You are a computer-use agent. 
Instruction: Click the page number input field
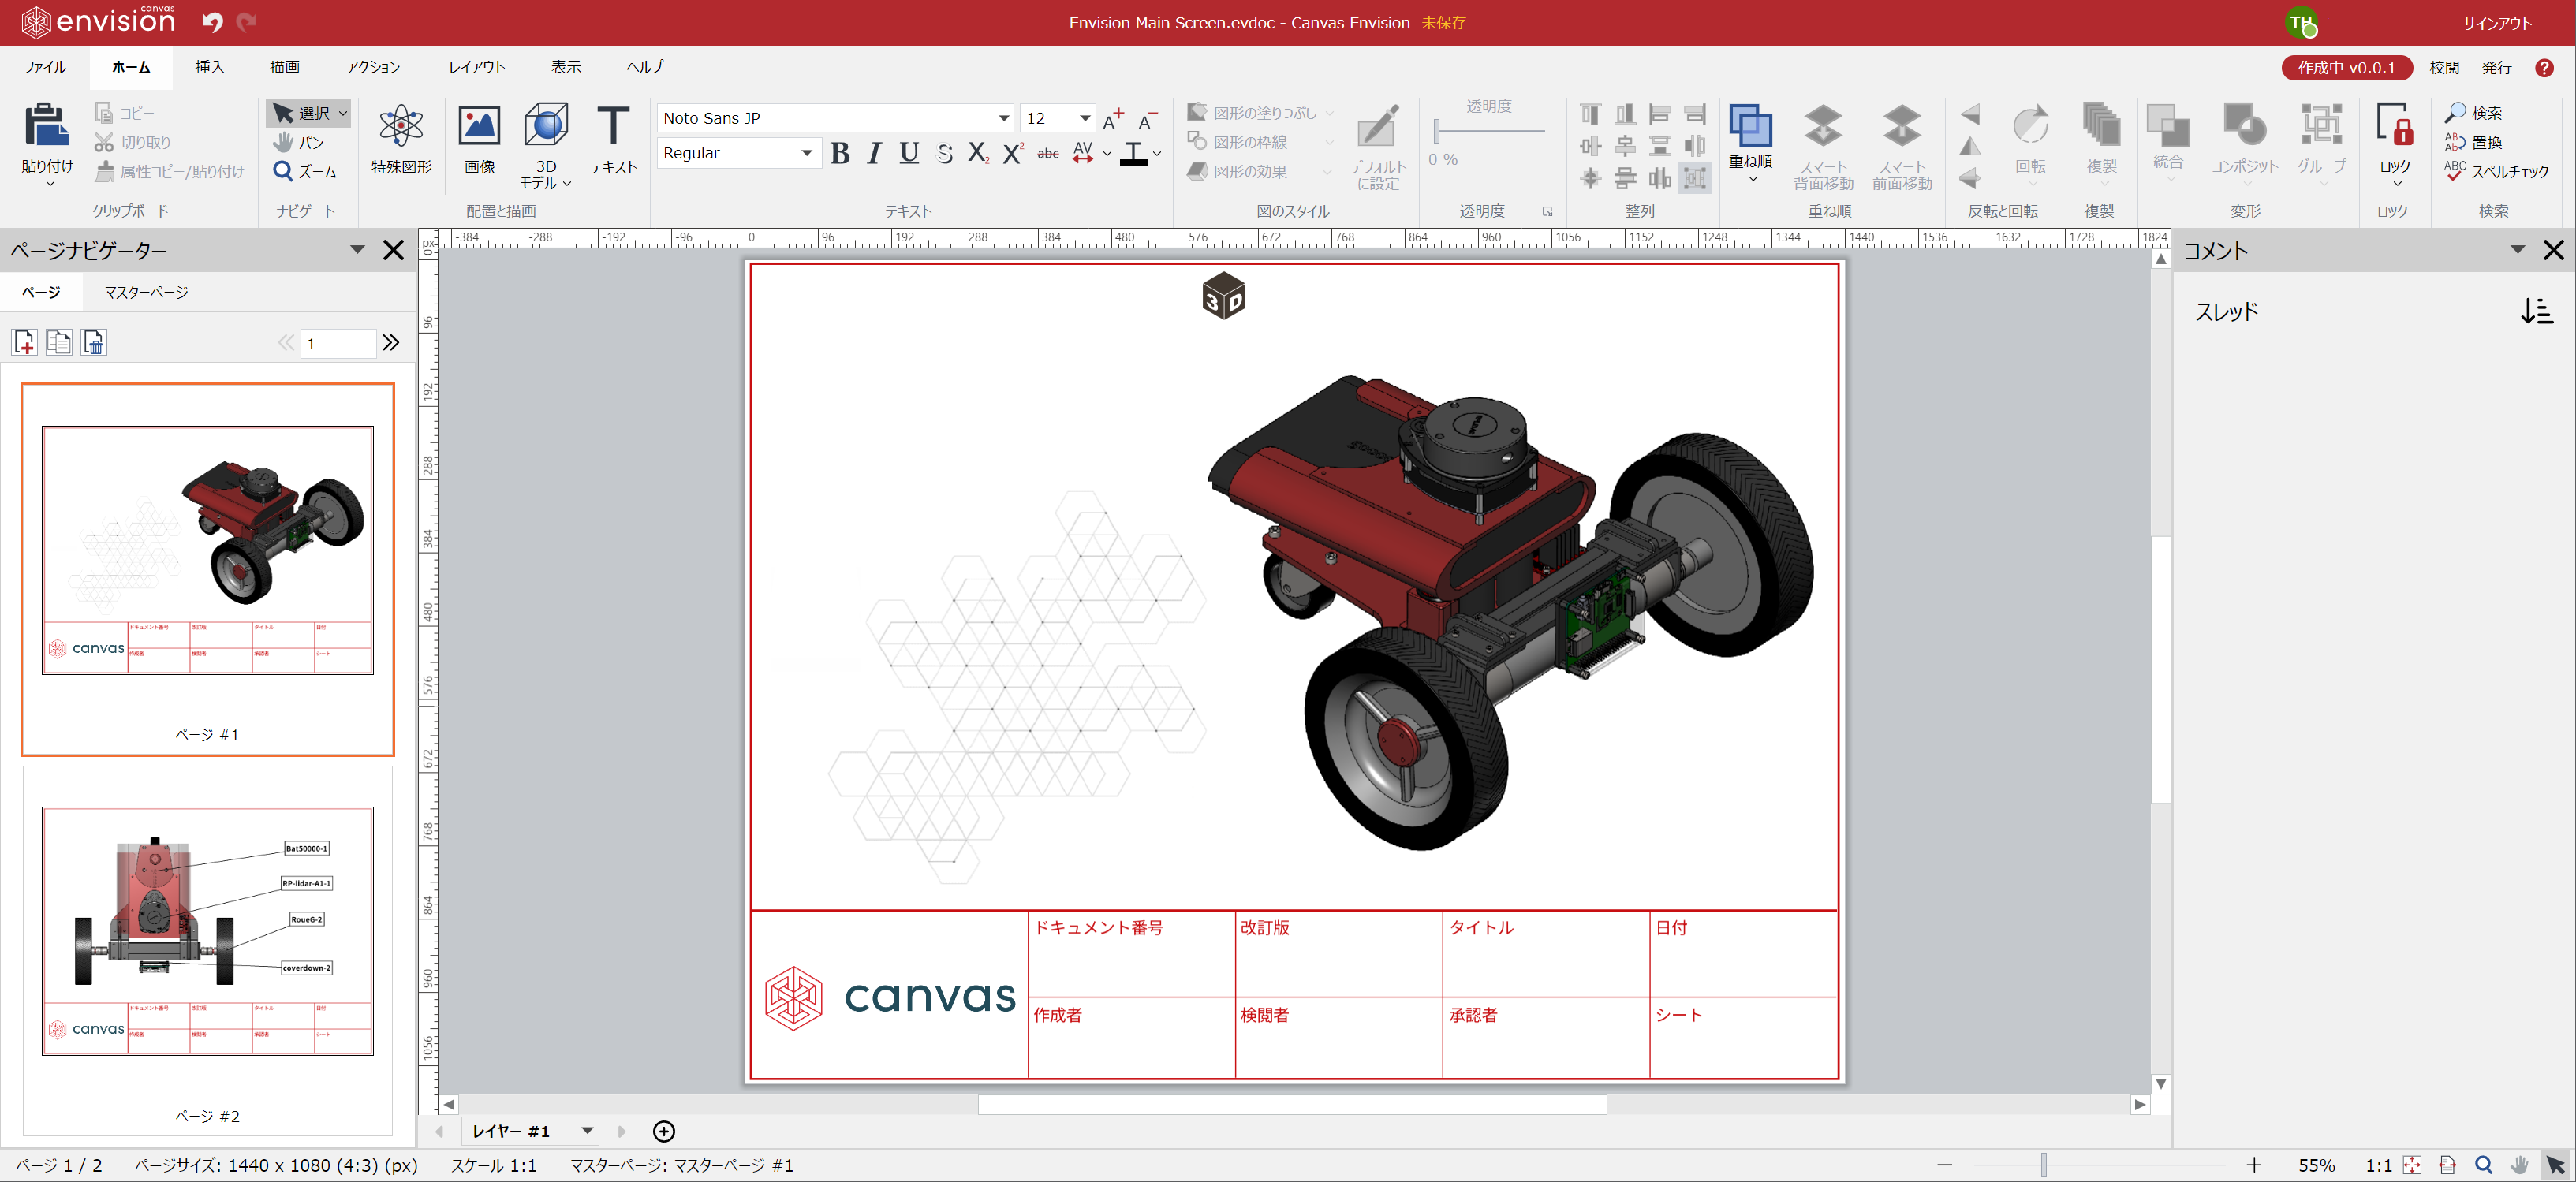tap(338, 343)
